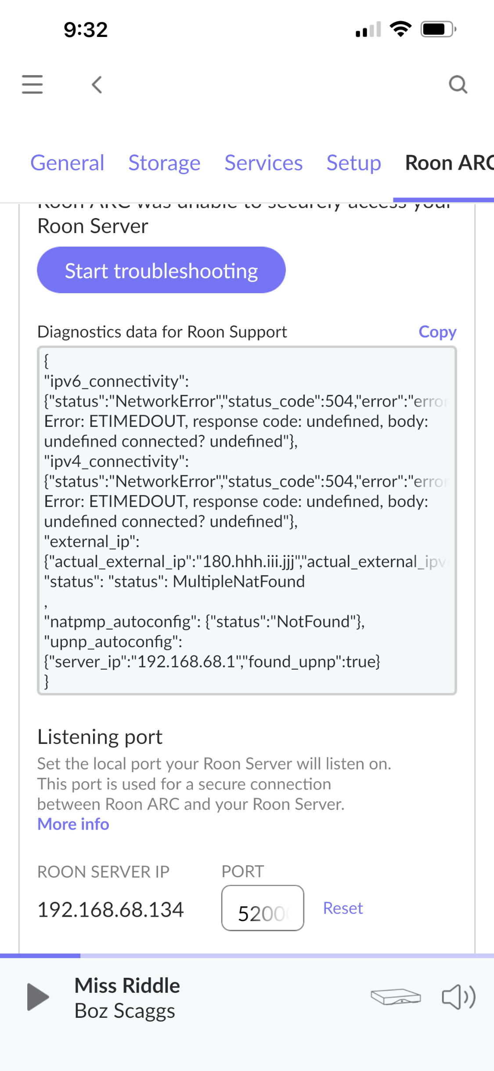Select the 'PORT' label text
This screenshot has height=1071, width=494.
tap(242, 871)
